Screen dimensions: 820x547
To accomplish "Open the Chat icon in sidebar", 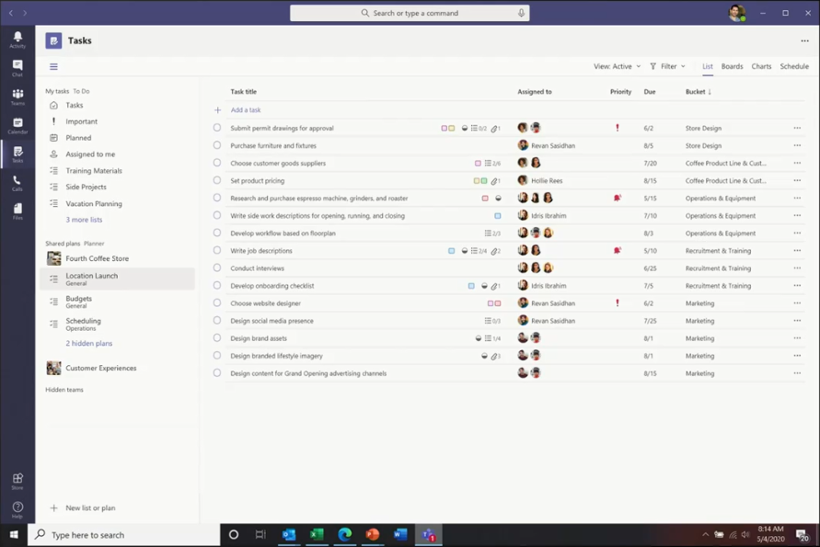I will pyautogui.click(x=17, y=68).
